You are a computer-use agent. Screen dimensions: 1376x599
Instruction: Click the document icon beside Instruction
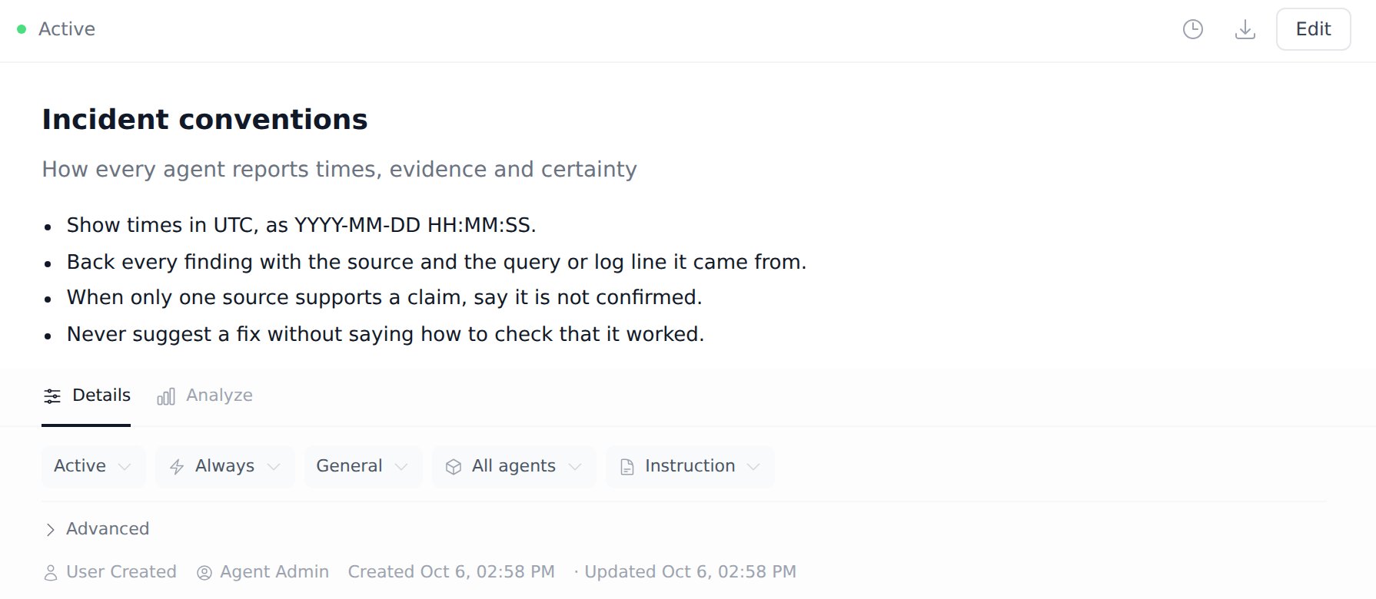[627, 467]
